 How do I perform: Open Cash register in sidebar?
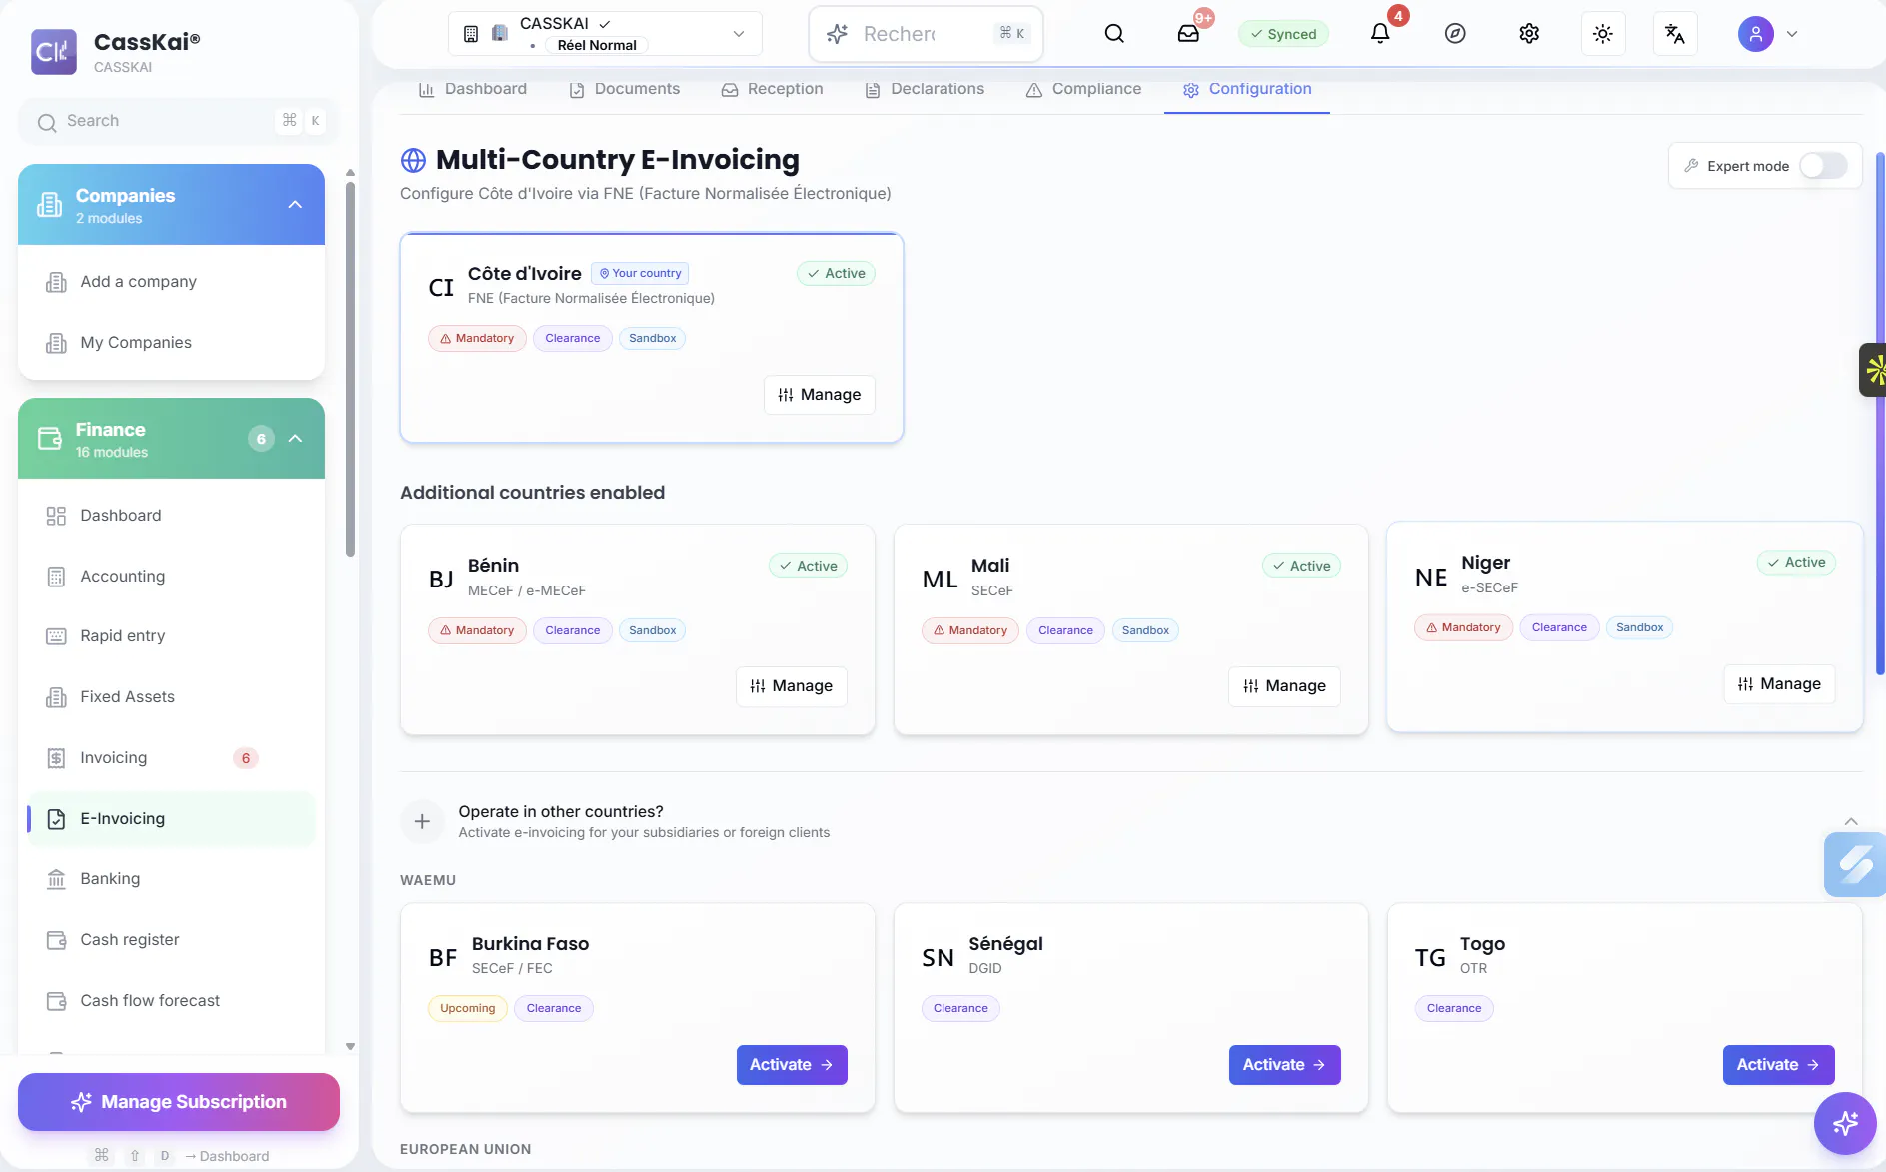point(171,940)
